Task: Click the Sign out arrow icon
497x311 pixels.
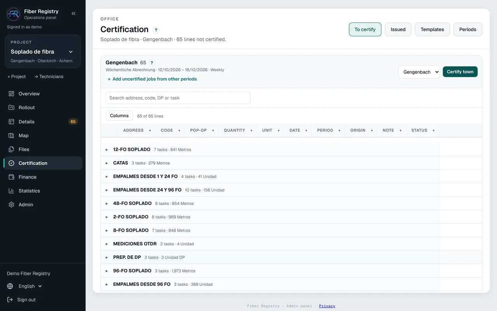Action: click(x=10, y=300)
